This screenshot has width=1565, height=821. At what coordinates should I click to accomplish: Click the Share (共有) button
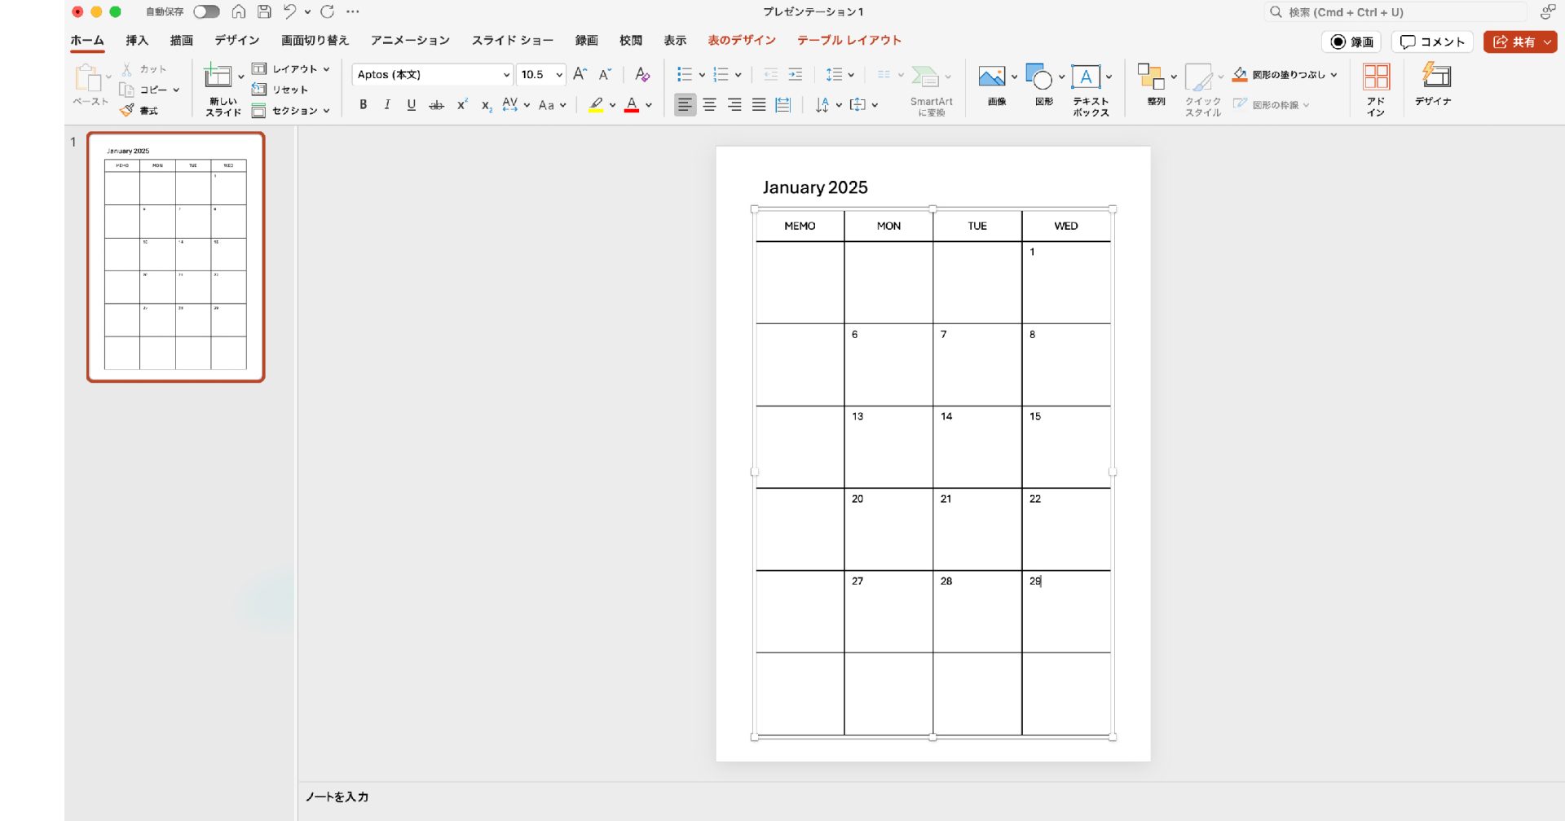(1519, 42)
